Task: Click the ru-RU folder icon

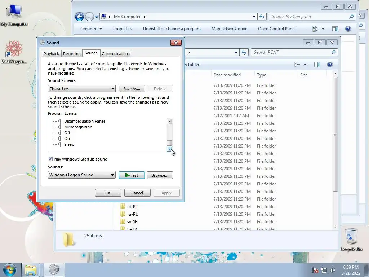Action: point(123,214)
